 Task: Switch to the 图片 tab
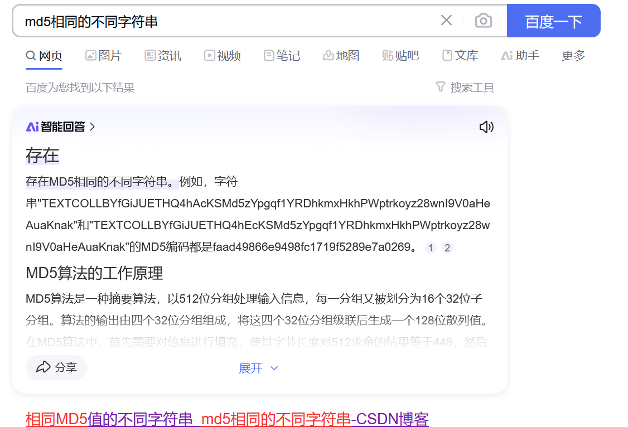pyautogui.click(x=104, y=56)
